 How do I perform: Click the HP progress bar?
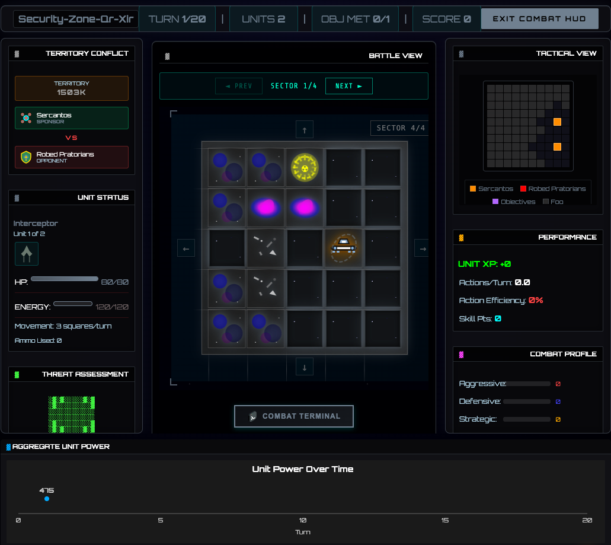pos(64,278)
